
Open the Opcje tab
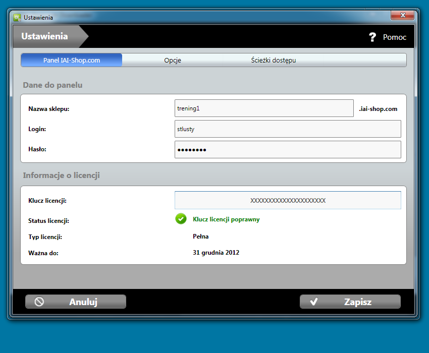tap(173, 60)
